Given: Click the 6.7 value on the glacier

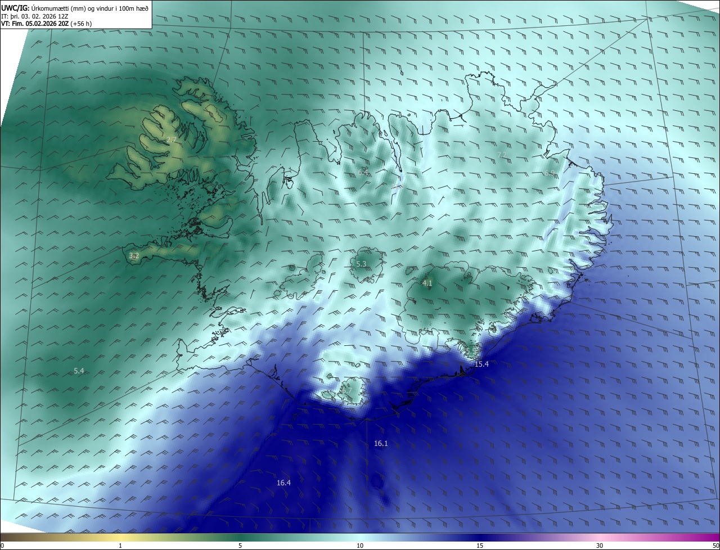Looking at the screenshot, I should (x=346, y=390).
